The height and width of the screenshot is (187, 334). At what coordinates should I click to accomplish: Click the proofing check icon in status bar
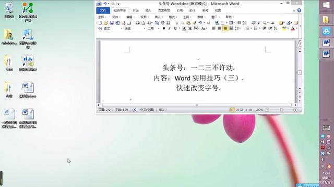[x=135, y=110]
